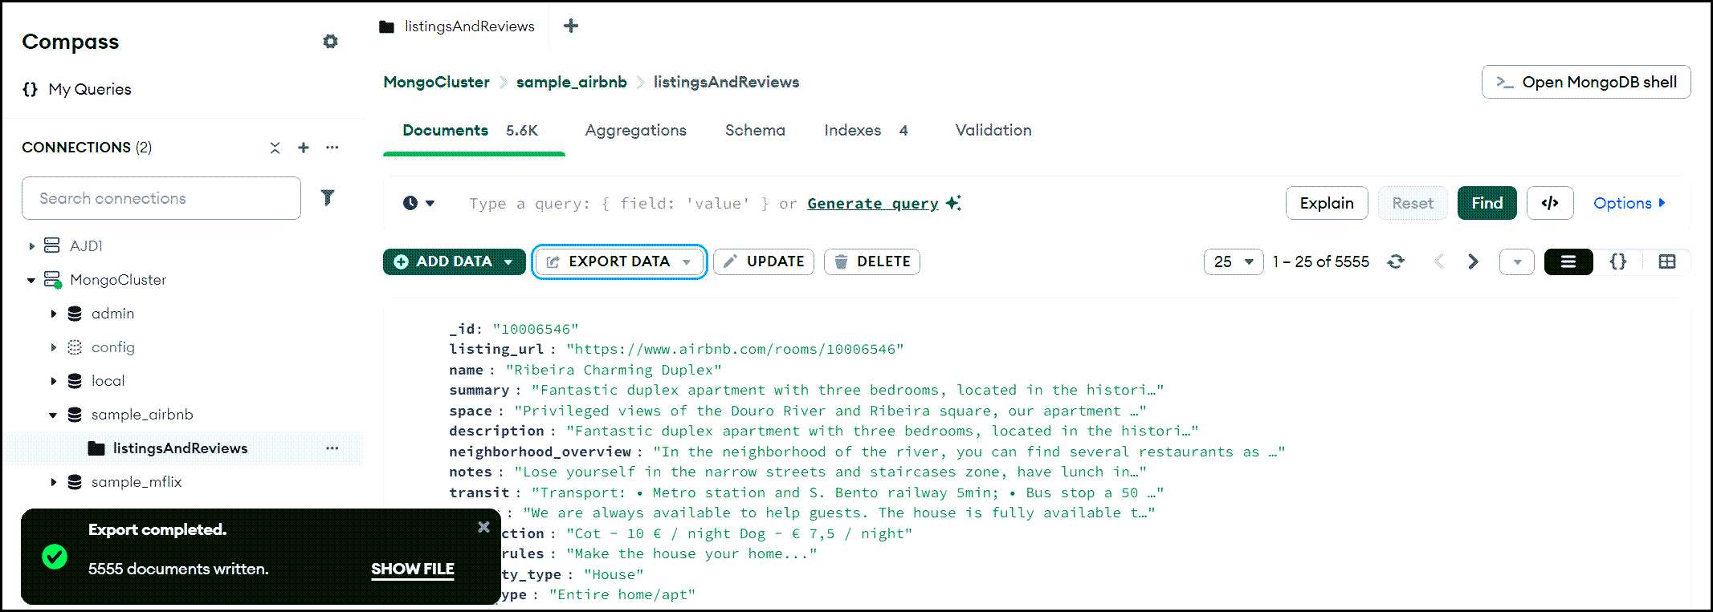
Task: Click the Reset button
Action: pos(1413,203)
